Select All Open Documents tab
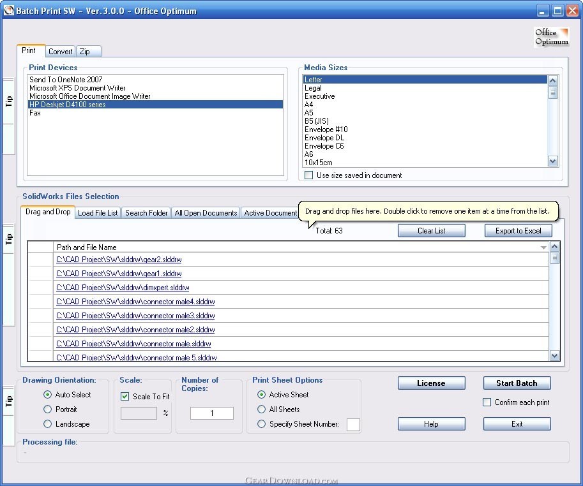Image resolution: width=583 pixels, height=486 pixels. tap(206, 213)
